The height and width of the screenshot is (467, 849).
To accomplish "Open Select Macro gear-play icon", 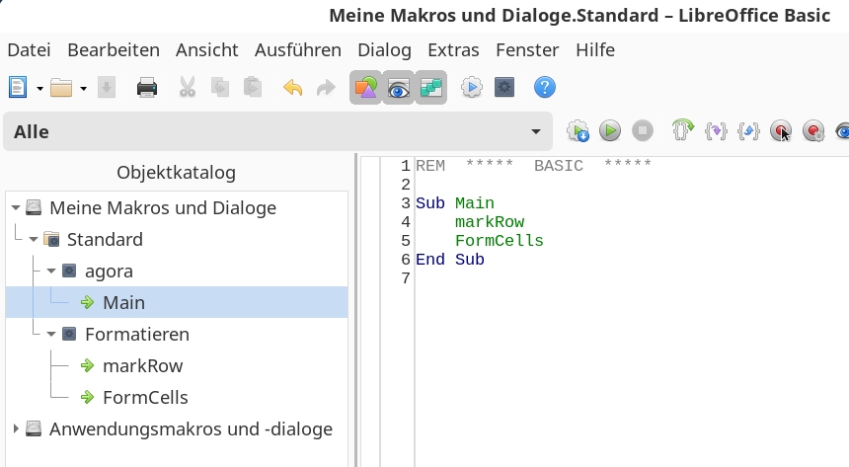I will [472, 87].
